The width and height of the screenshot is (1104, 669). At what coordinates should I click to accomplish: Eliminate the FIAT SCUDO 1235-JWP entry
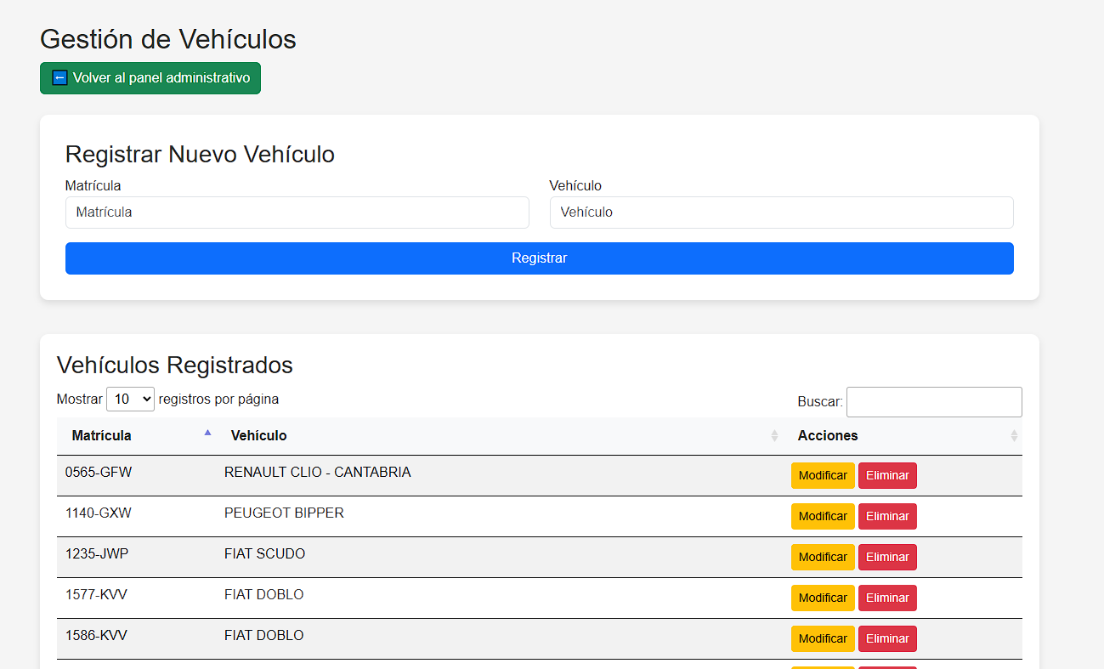887,558
